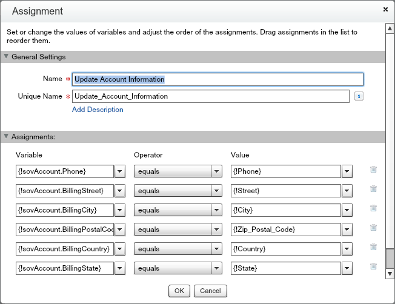Viewport: 395px width, 304px height.
Task: Click the scroll down arrow of assignments list
Action: click(390, 274)
